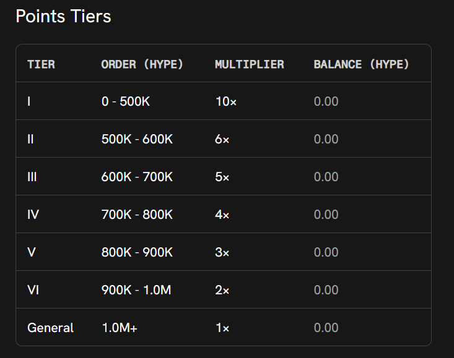Select the General tier row label
Viewport: 454px width, 358px height.
pos(50,328)
